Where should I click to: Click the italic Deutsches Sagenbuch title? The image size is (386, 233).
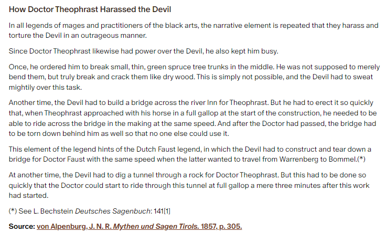point(113,211)
